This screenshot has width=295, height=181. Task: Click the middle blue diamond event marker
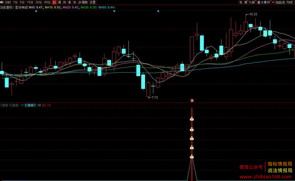pyautogui.click(x=114, y=11)
